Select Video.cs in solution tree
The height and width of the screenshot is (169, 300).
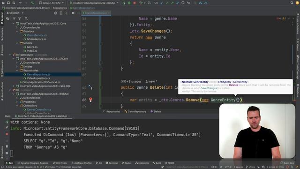pos(32,51)
